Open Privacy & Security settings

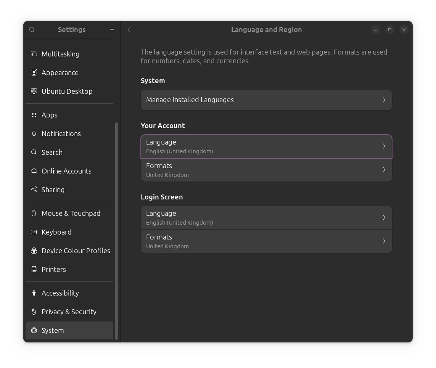click(x=69, y=312)
